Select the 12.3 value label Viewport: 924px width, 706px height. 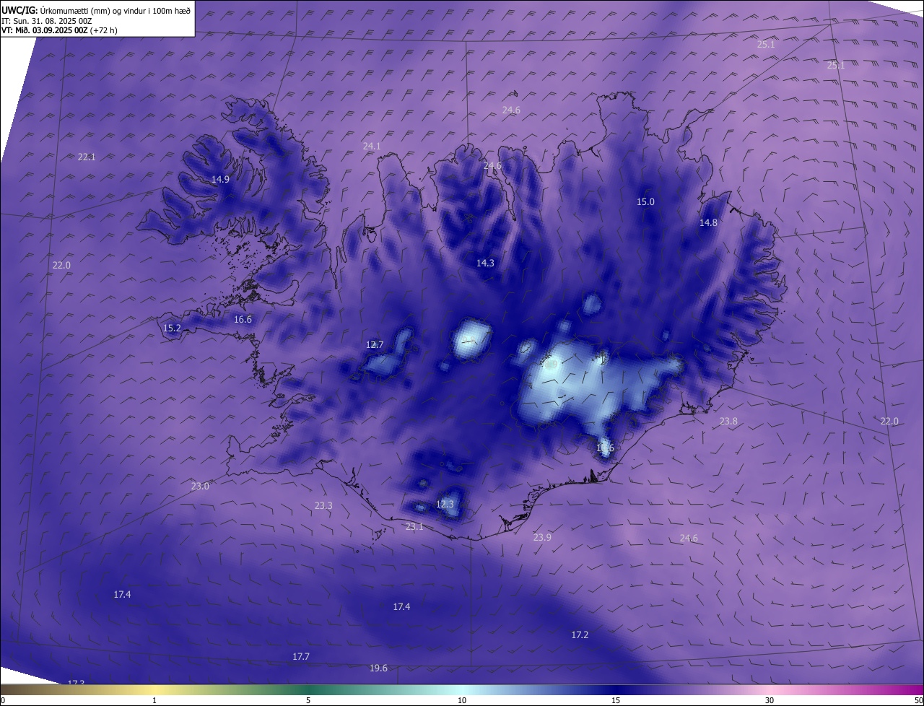[445, 504]
